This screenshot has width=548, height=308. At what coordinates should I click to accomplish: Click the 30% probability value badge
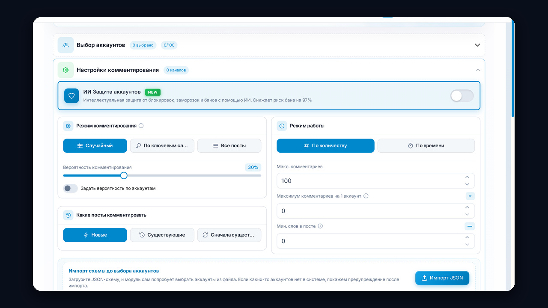(x=253, y=167)
